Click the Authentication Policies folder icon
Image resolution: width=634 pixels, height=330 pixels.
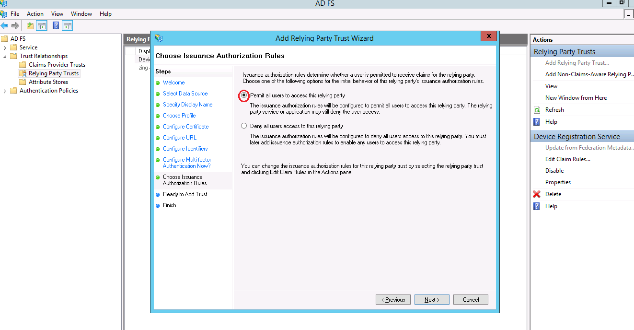click(x=13, y=91)
